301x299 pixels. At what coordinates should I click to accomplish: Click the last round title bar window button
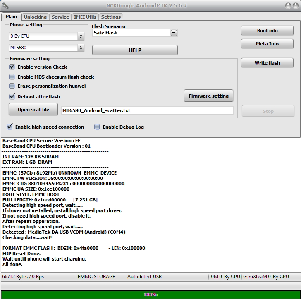(x=296, y=6)
